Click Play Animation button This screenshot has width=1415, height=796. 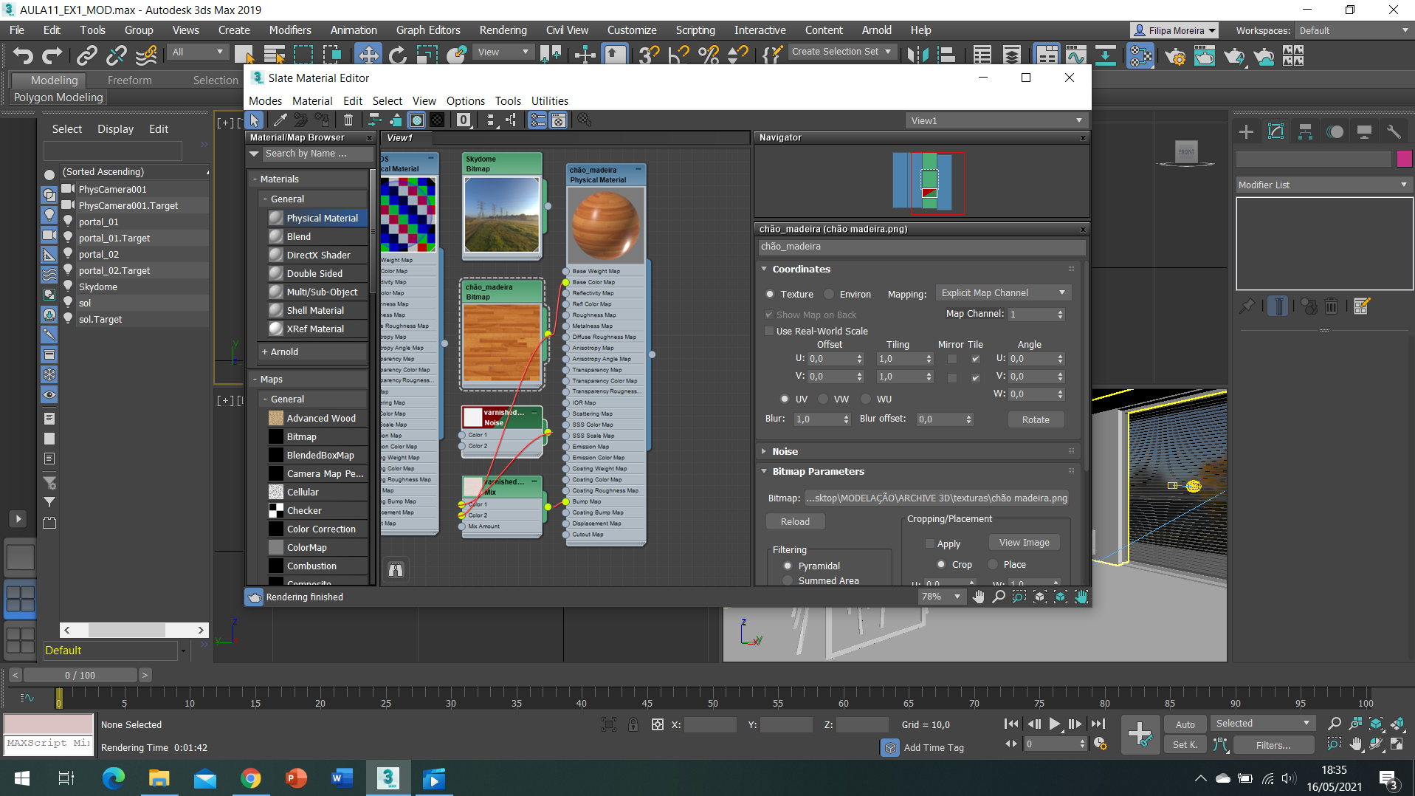1055,724
